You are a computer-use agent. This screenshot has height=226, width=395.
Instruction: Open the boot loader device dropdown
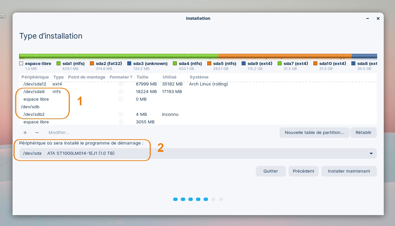click(x=198, y=153)
